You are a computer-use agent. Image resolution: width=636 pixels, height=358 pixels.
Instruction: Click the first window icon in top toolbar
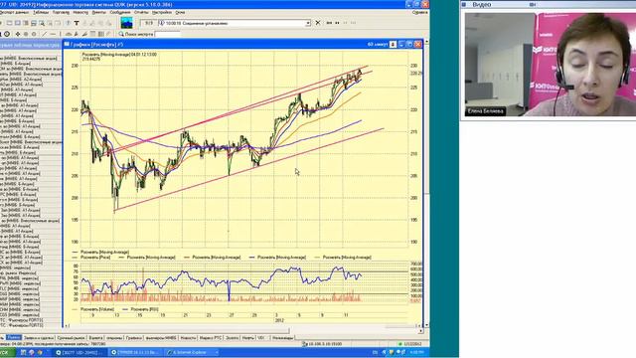9,23
